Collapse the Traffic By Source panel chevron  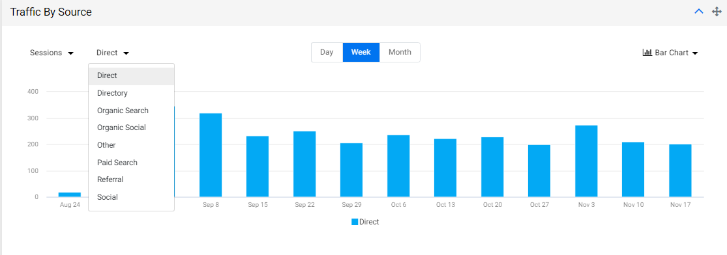pos(699,12)
